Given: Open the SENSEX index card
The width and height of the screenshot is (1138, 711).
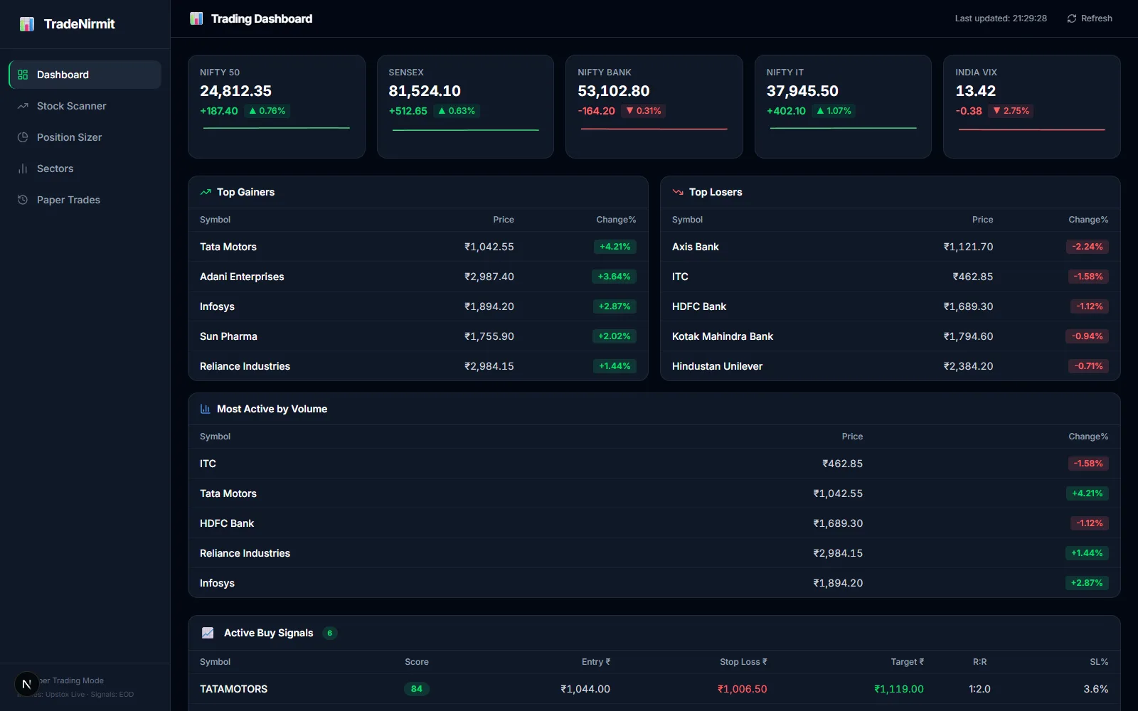Looking at the screenshot, I should [x=465, y=107].
